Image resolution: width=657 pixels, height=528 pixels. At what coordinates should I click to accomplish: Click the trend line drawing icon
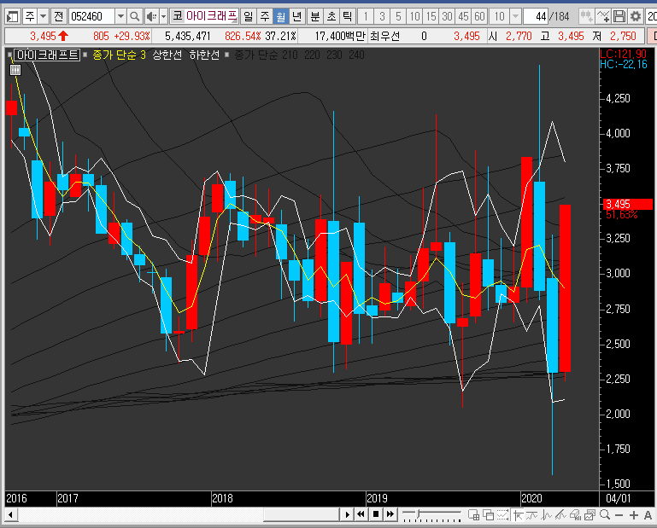560,515
